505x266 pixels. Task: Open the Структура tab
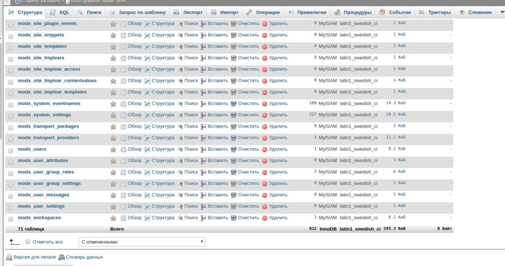tap(25, 12)
